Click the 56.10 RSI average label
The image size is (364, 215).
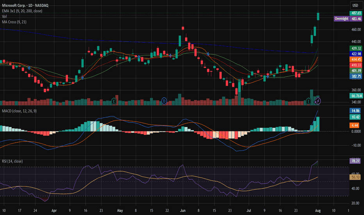point(355,177)
